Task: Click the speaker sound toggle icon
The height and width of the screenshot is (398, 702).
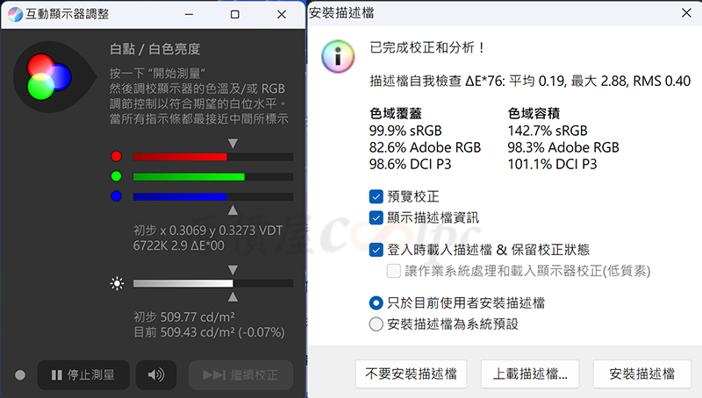Action: [x=156, y=374]
